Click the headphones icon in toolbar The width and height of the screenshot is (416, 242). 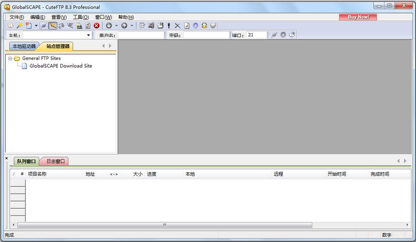pos(204,26)
